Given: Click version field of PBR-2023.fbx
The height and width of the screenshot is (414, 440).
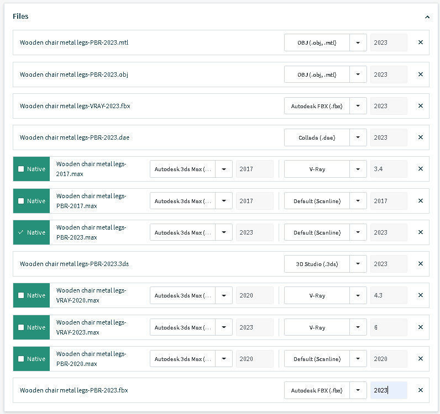Looking at the screenshot, I should 389,390.
